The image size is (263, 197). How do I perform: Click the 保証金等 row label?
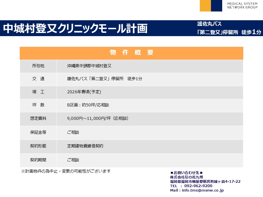38,132
